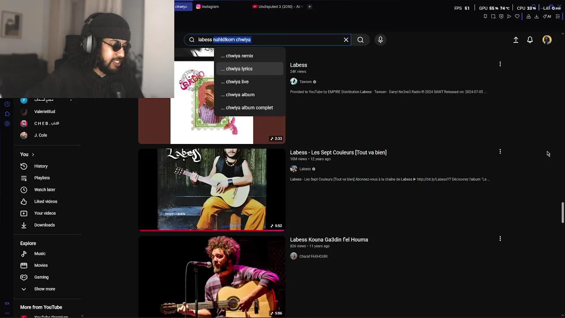Open the AI assistant button
This screenshot has height=318, width=565.
point(547,16)
